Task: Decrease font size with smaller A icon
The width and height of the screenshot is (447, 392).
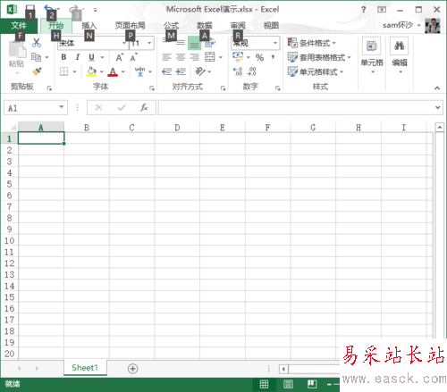Action: tap(133, 57)
